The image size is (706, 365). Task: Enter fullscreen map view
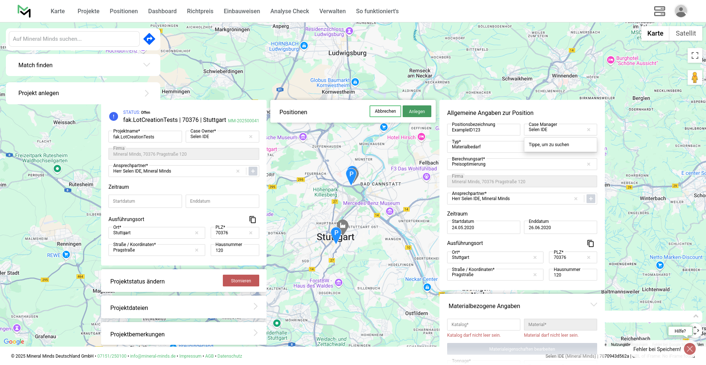click(695, 55)
